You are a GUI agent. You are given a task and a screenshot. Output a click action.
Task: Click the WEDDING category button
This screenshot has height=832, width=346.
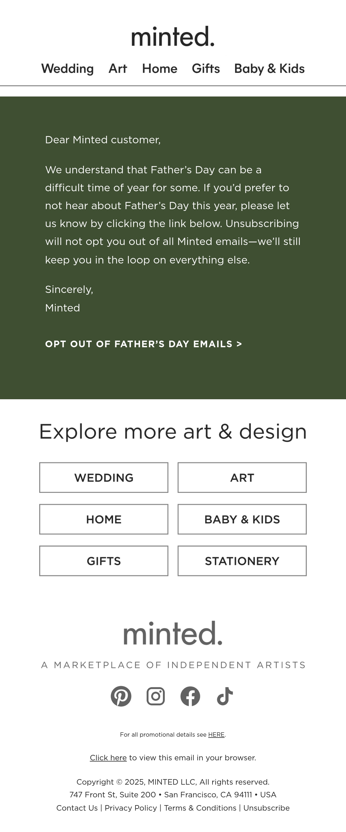tap(104, 477)
